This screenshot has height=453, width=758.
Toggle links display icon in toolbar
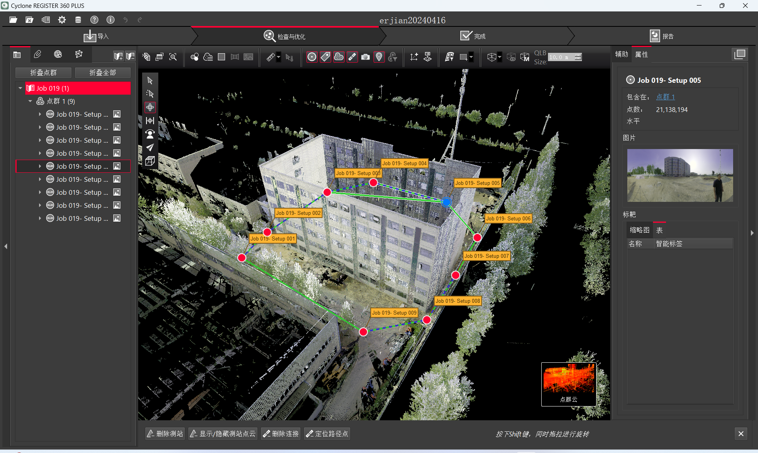pos(352,57)
